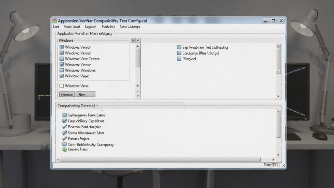Open the Casn Ctoiurage menu
This screenshot has width=334, height=188.
click(130, 26)
